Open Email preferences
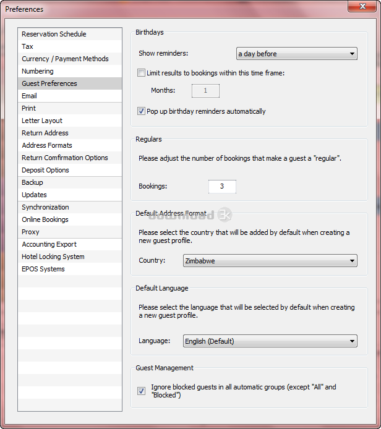 [x=30, y=96]
